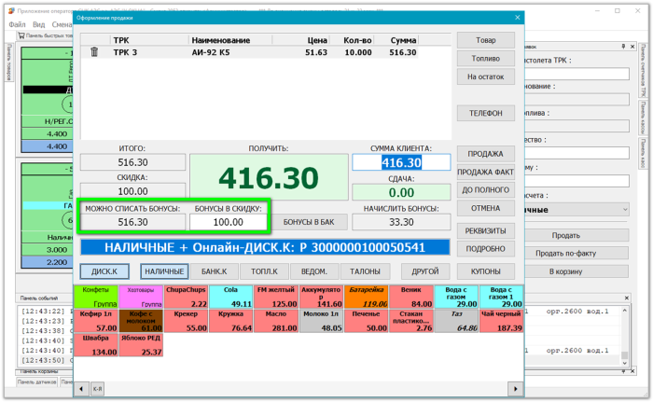653x402 pixels.
Task: Edit the БОНУСЫ В СКИДКУ field
Action: pyautogui.click(x=229, y=222)
